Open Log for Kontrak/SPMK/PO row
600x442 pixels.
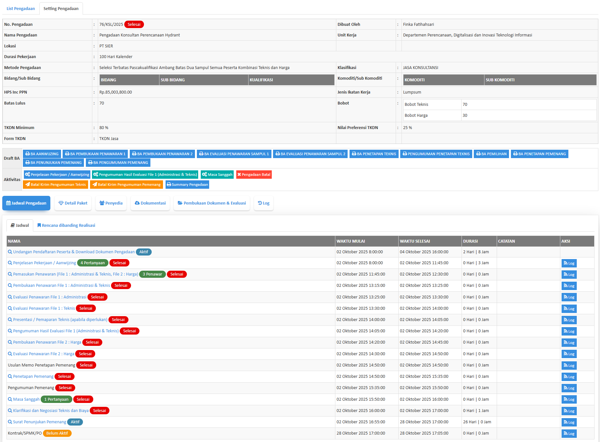[569, 434]
